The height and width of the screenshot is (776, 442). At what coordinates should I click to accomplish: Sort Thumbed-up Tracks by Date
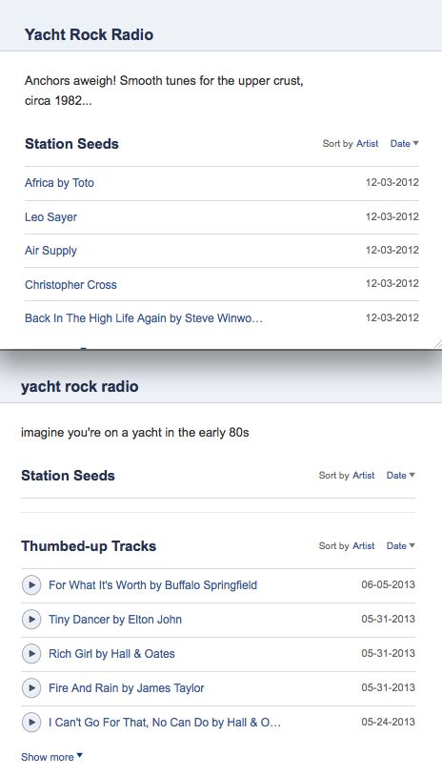click(400, 546)
